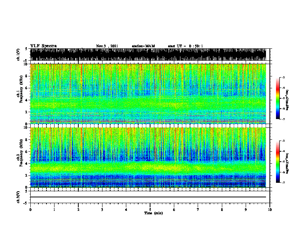304x235 pixels.
Task: Click the 'Time (min)' x-axis label
Action: tap(154, 213)
